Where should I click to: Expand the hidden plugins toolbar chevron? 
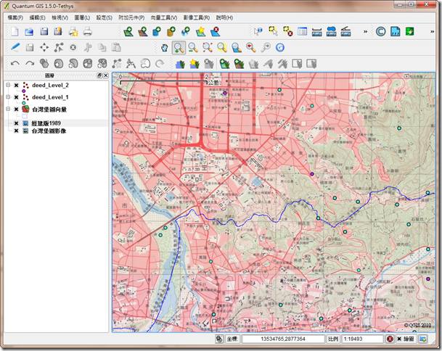coord(432,32)
